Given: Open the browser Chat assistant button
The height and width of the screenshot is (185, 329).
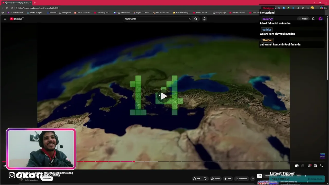Looking at the screenshot, I should click(323, 8).
